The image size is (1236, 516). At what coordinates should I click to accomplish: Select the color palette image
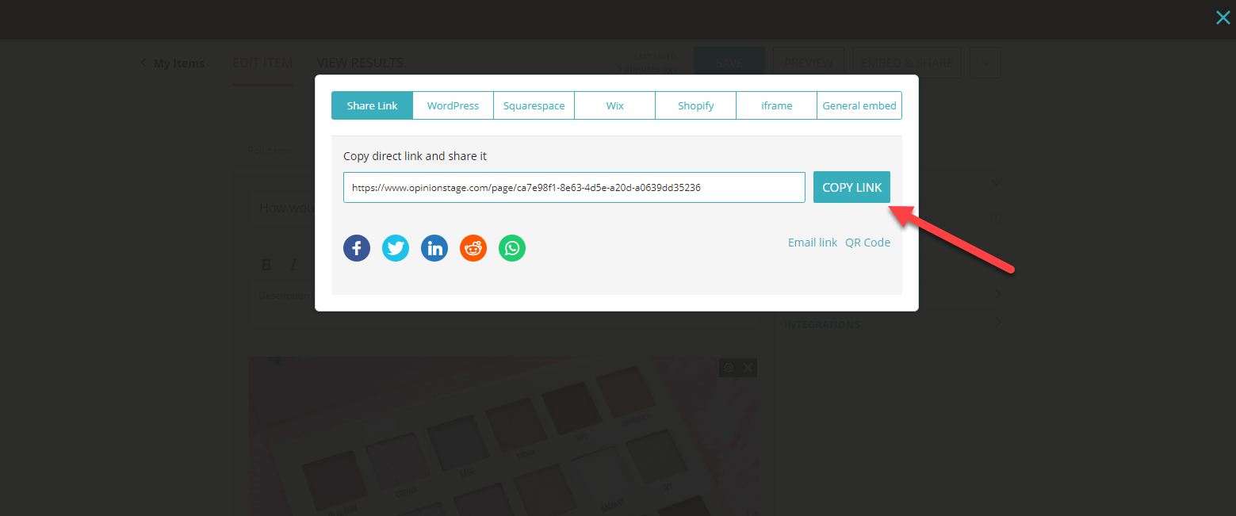click(503, 436)
